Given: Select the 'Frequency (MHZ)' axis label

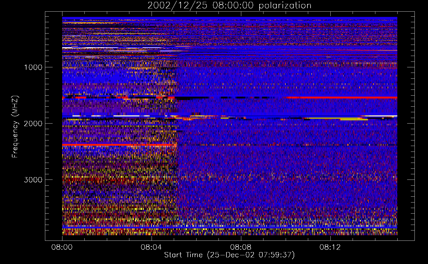Looking at the screenshot, I should (15, 127).
